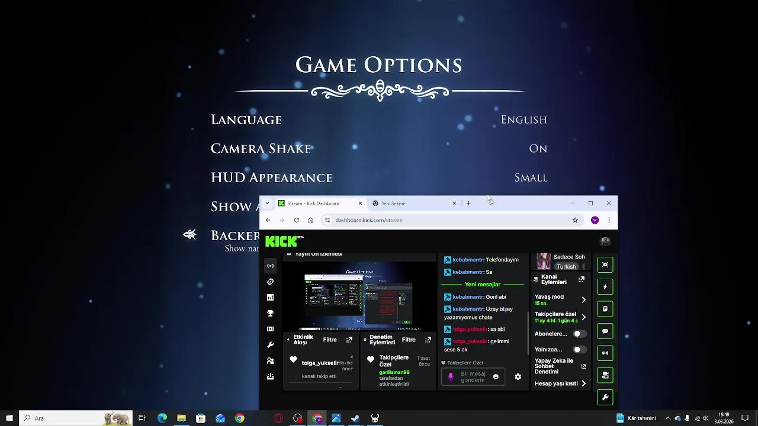Select the Language option in Game Options
This screenshot has height=426, width=758.
[246, 120]
